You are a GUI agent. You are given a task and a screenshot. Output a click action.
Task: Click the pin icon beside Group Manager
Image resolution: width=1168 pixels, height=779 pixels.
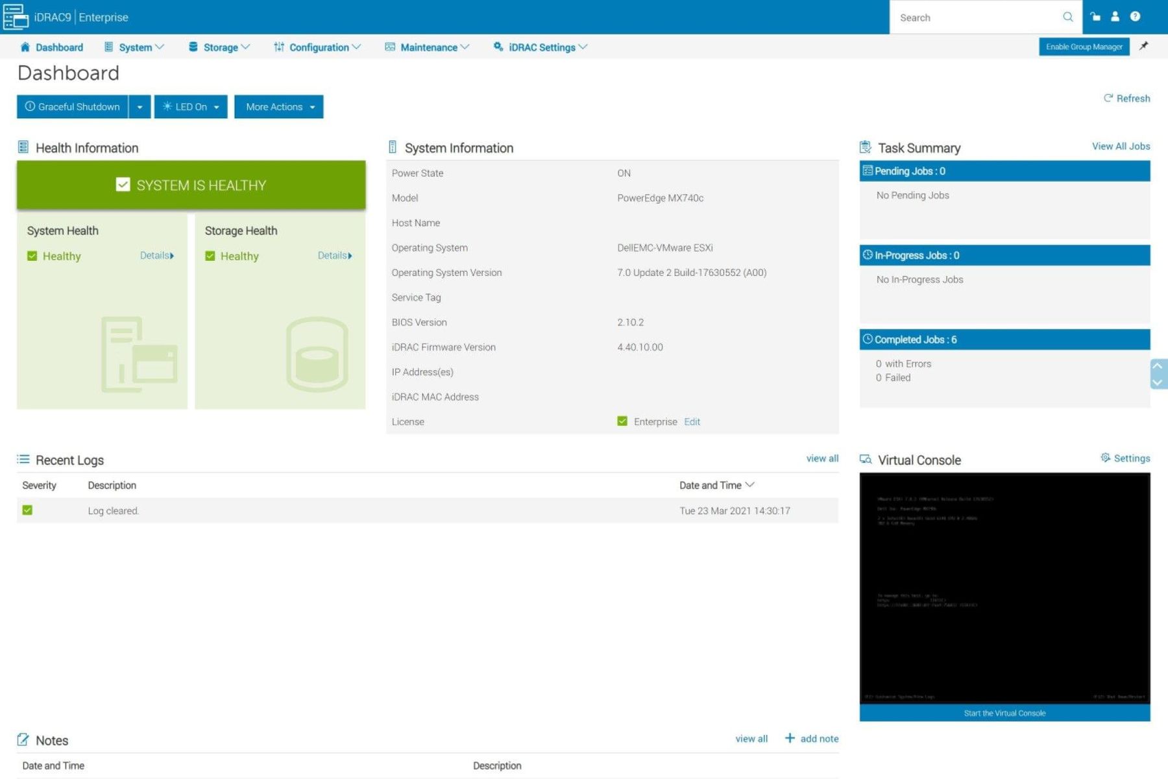[x=1144, y=46]
